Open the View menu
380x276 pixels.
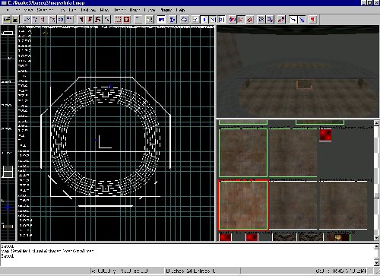(x=28, y=10)
